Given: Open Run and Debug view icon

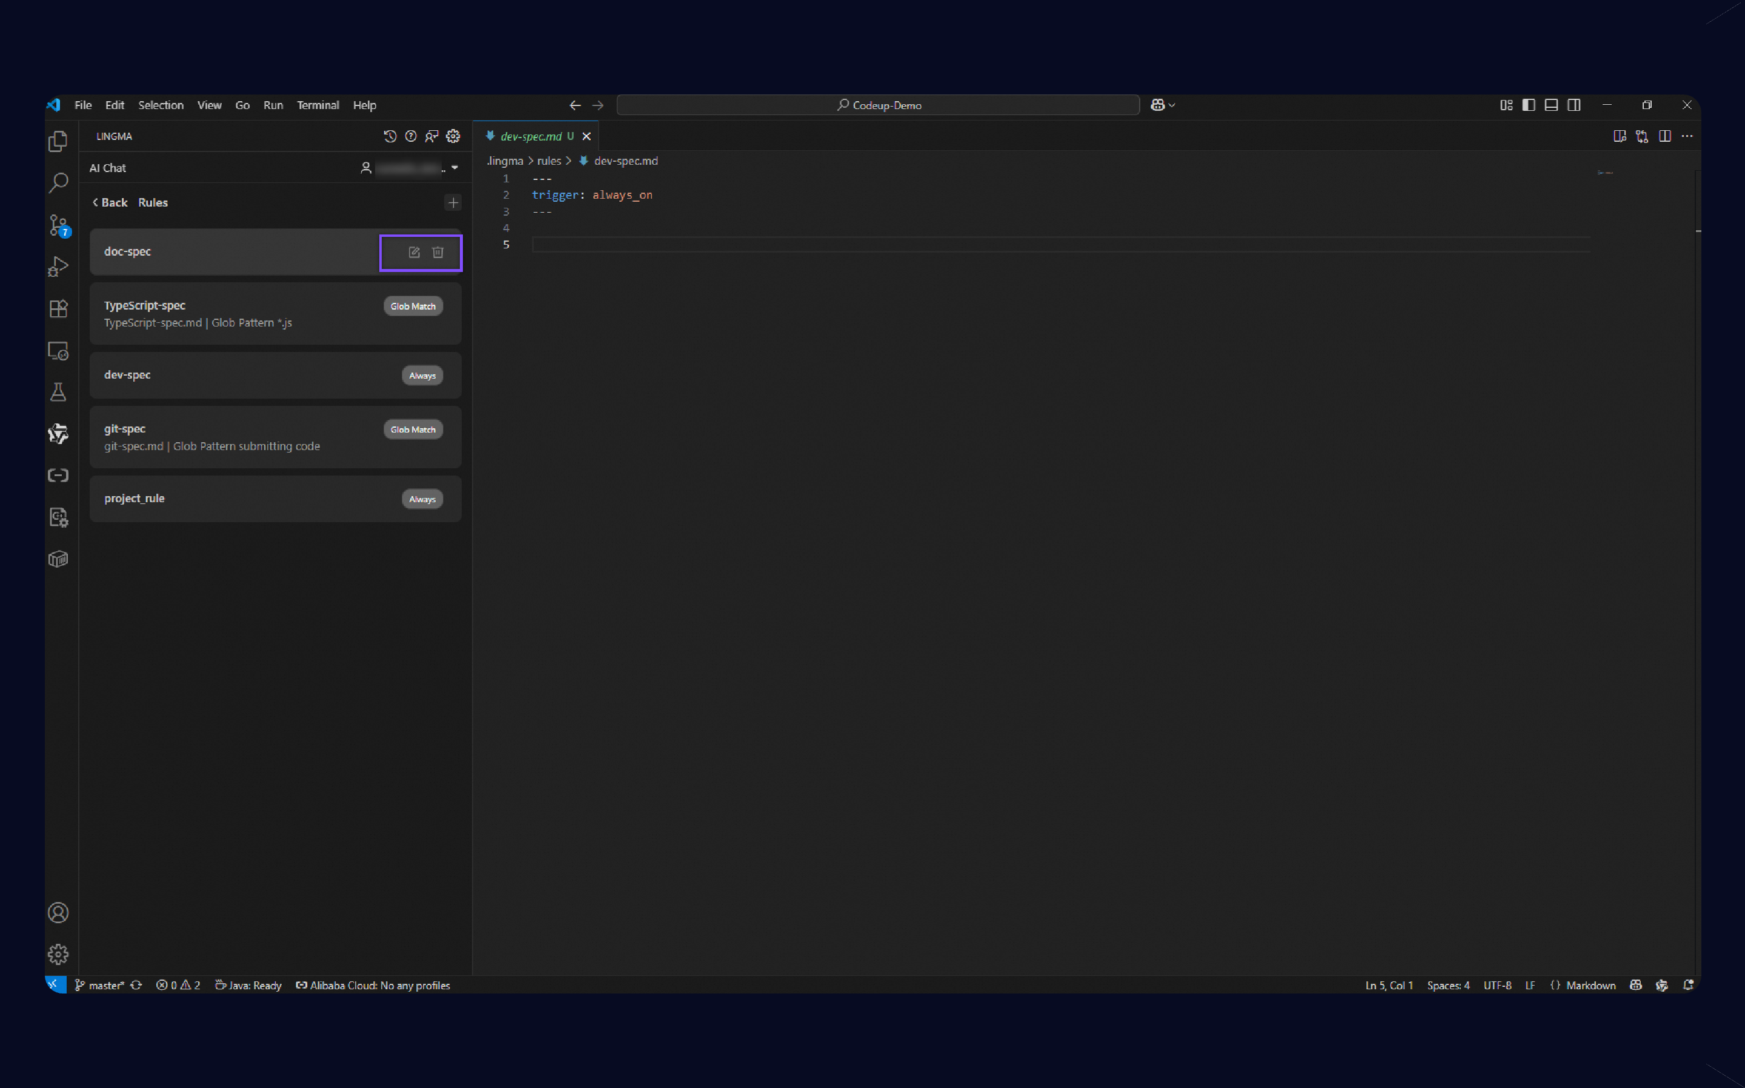Looking at the screenshot, I should pos(58,267).
